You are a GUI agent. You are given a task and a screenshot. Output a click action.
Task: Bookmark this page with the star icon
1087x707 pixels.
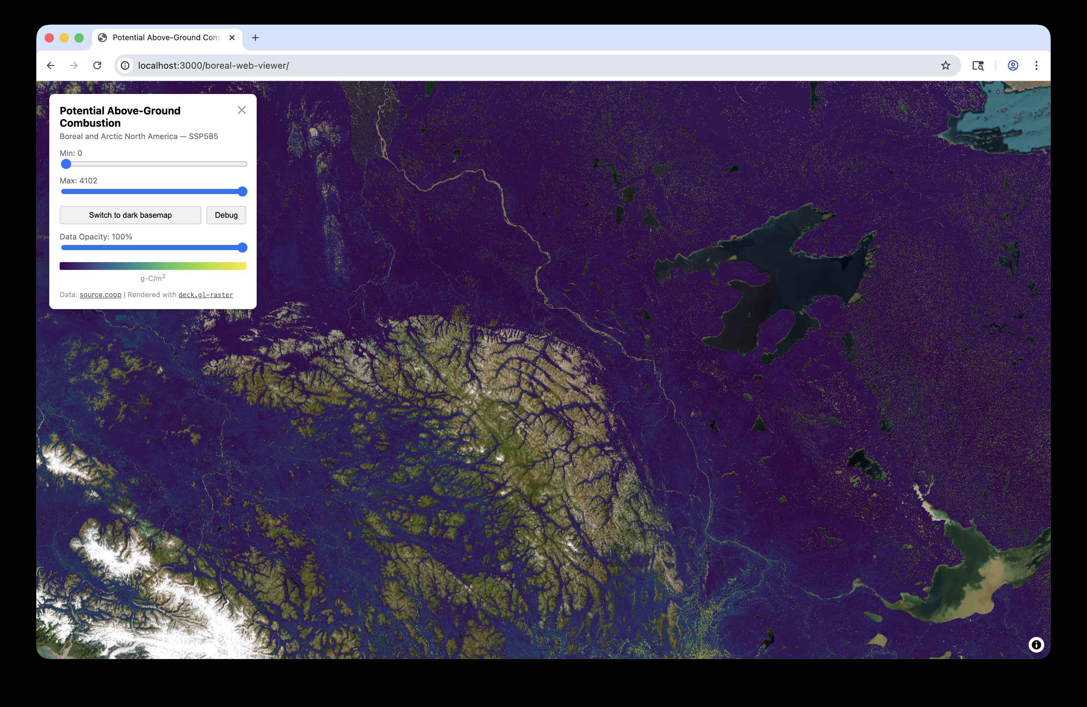pyautogui.click(x=945, y=65)
